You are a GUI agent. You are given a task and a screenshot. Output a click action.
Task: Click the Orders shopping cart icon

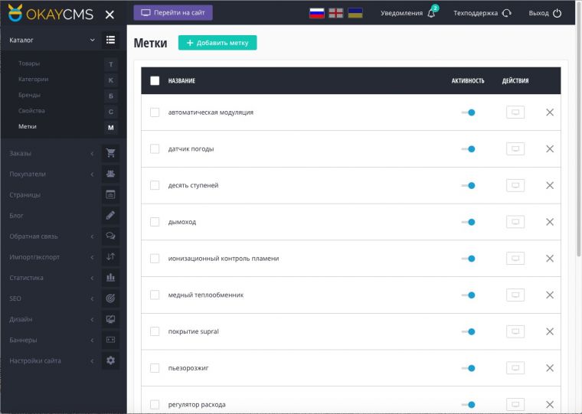(111, 153)
